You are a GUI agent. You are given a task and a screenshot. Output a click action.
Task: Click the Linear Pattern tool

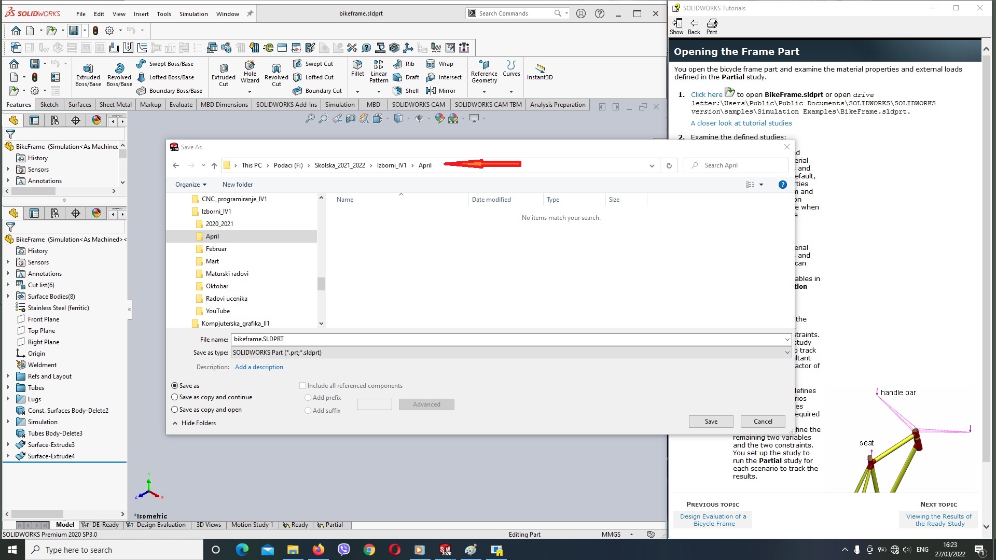pyautogui.click(x=379, y=72)
